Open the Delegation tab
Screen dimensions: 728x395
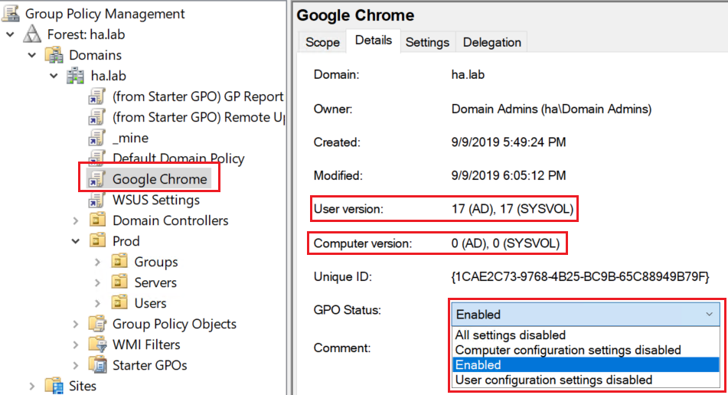tap(491, 42)
